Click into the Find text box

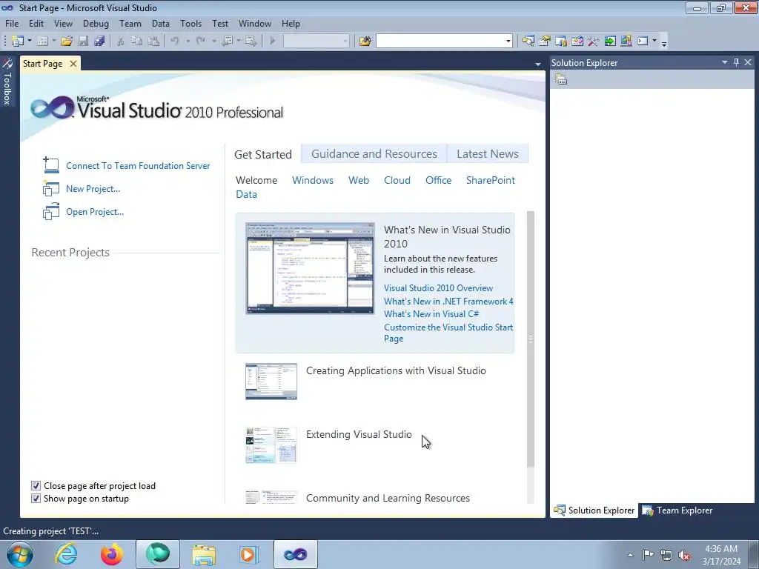pyautogui.click(x=440, y=41)
